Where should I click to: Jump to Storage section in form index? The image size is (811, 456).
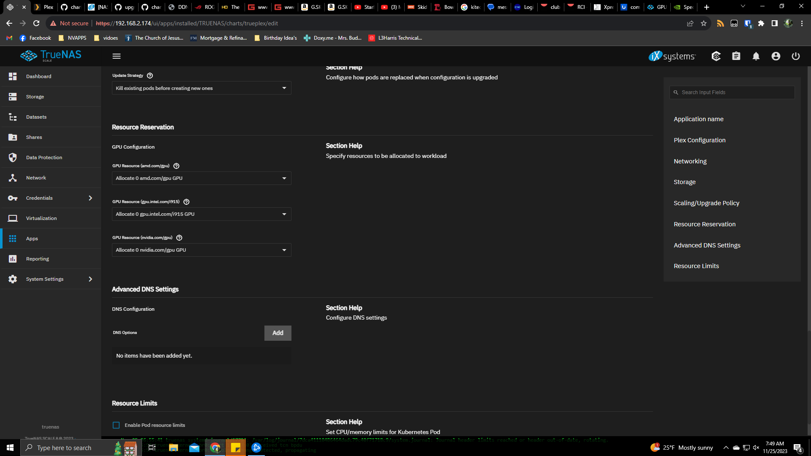click(x=685, y=182)
